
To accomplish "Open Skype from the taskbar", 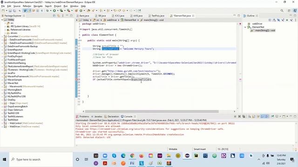I will (x=114, y=156).
